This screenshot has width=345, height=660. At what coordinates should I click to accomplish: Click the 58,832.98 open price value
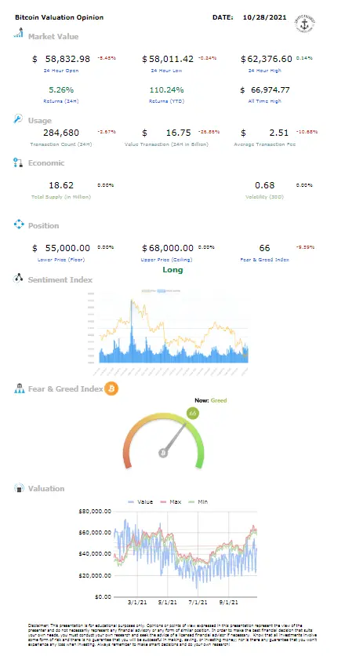click(67, 60)
